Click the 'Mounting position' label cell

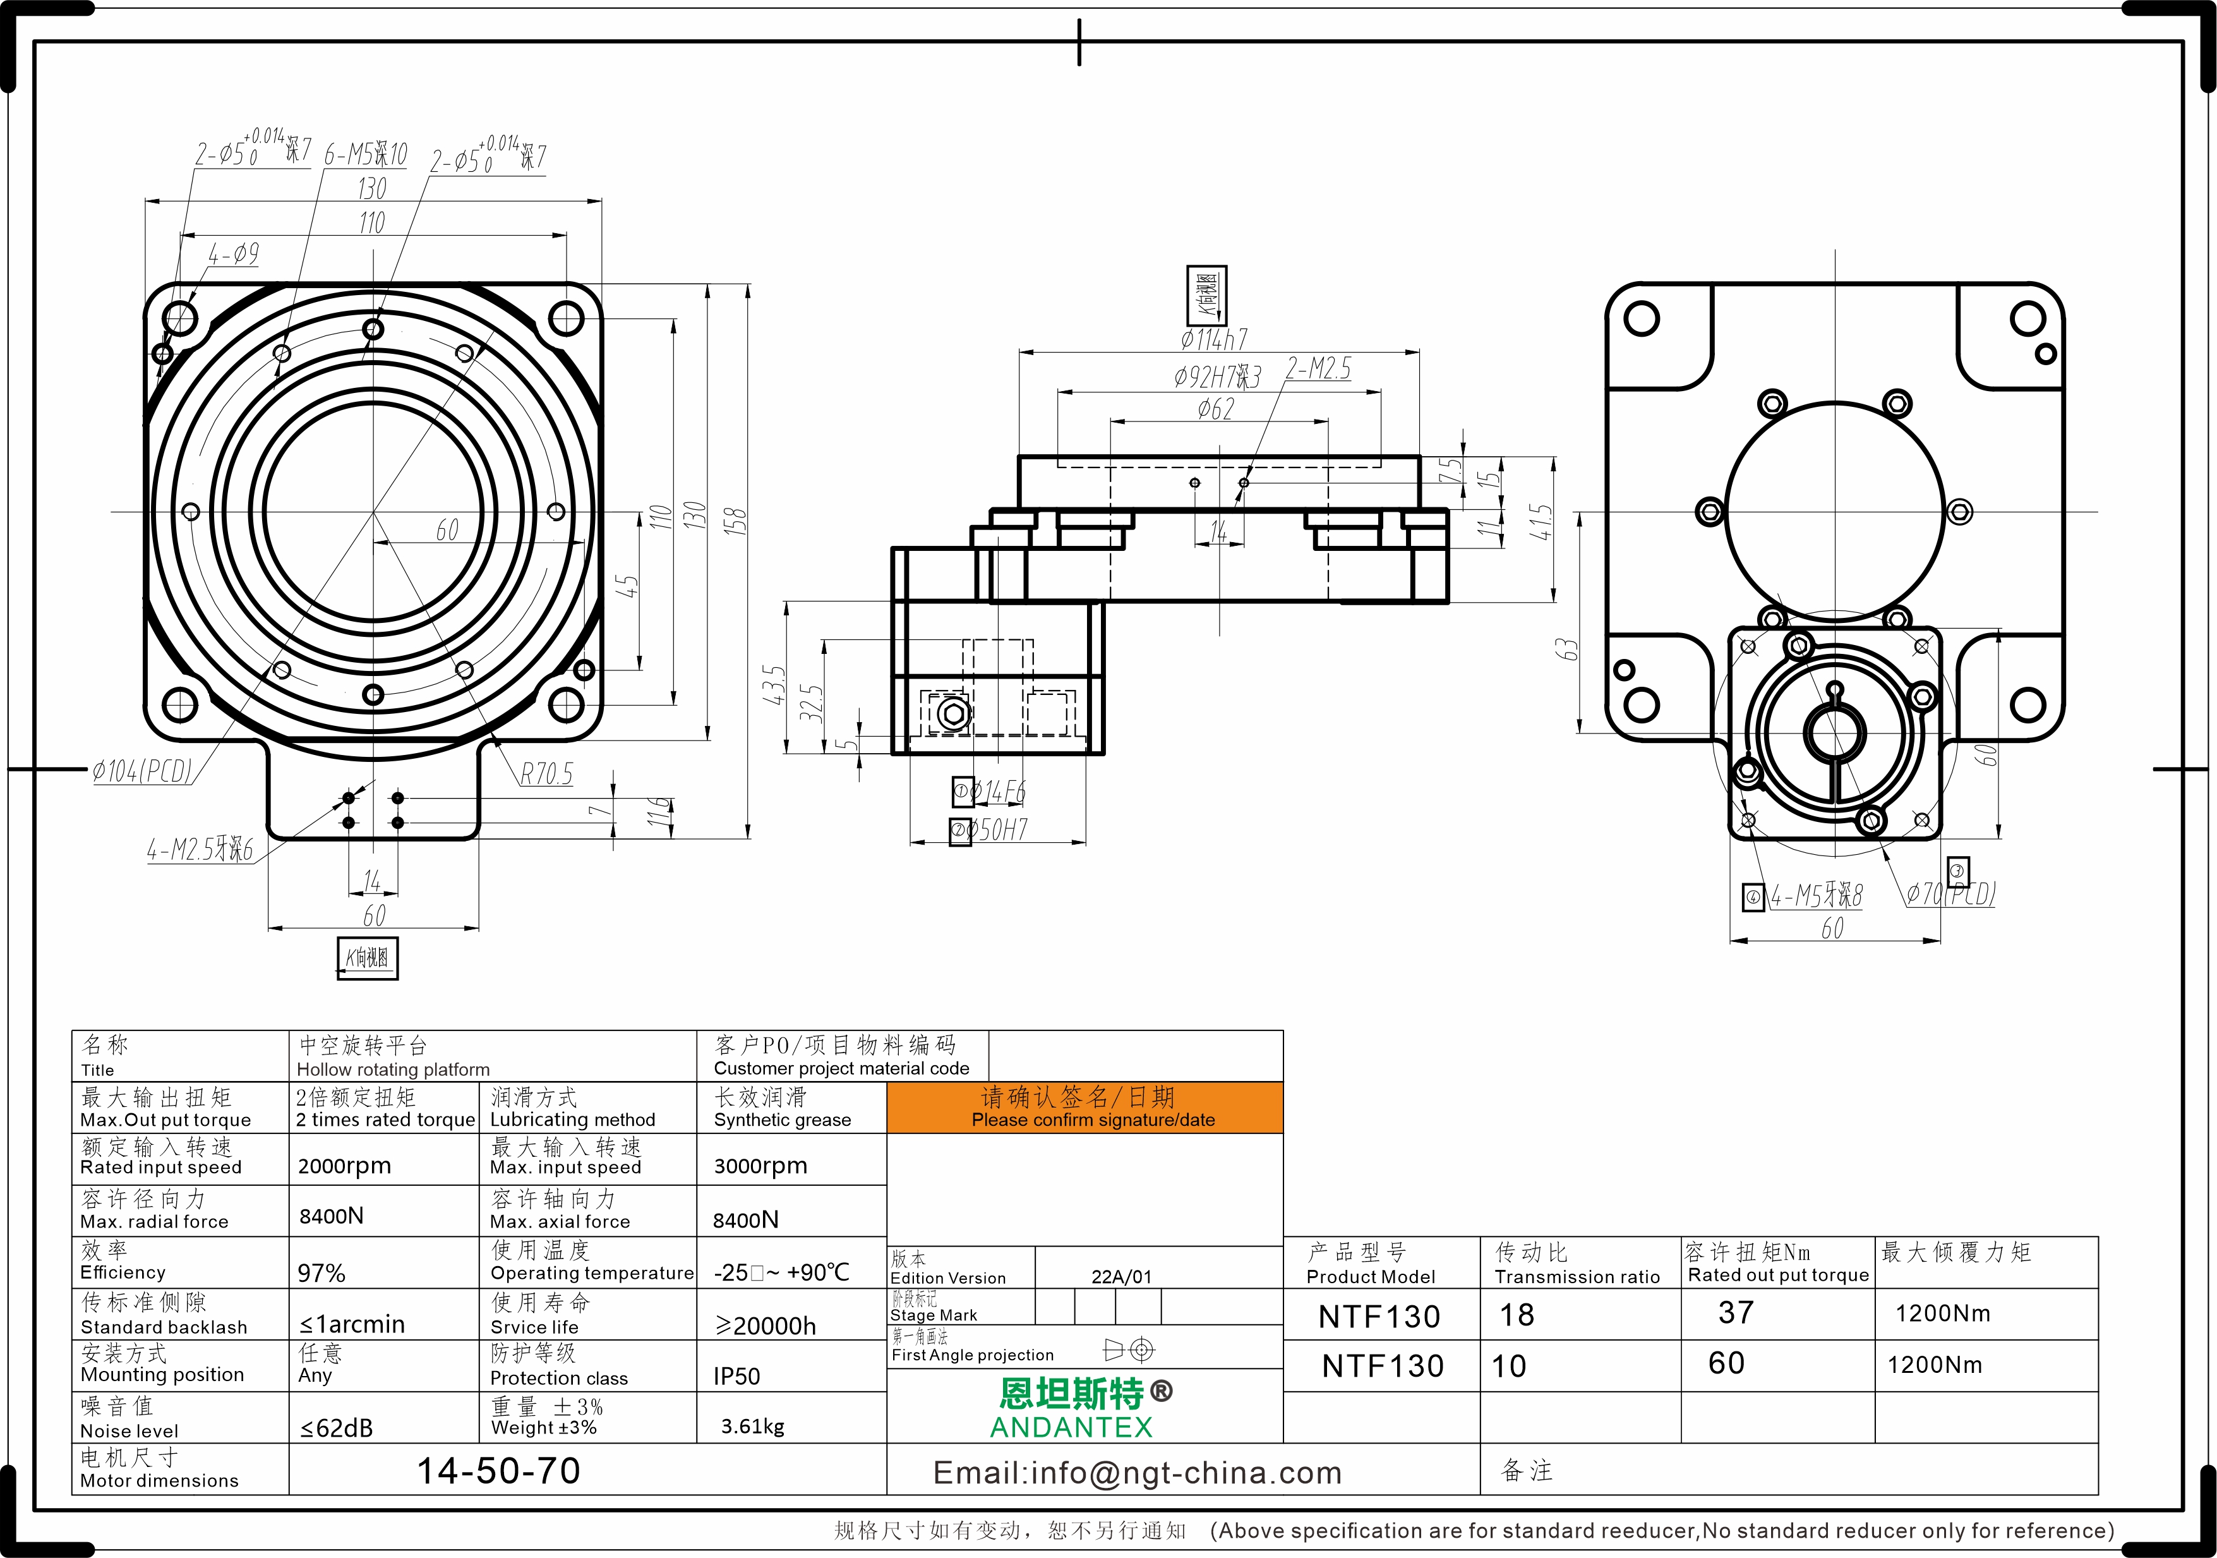(x=181, y=1366)
